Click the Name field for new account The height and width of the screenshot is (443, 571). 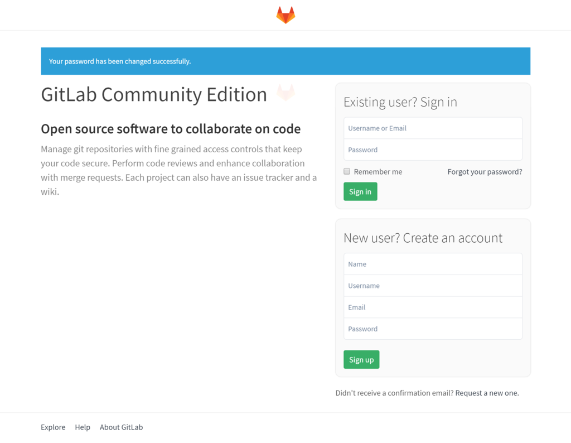pos(433,264)
